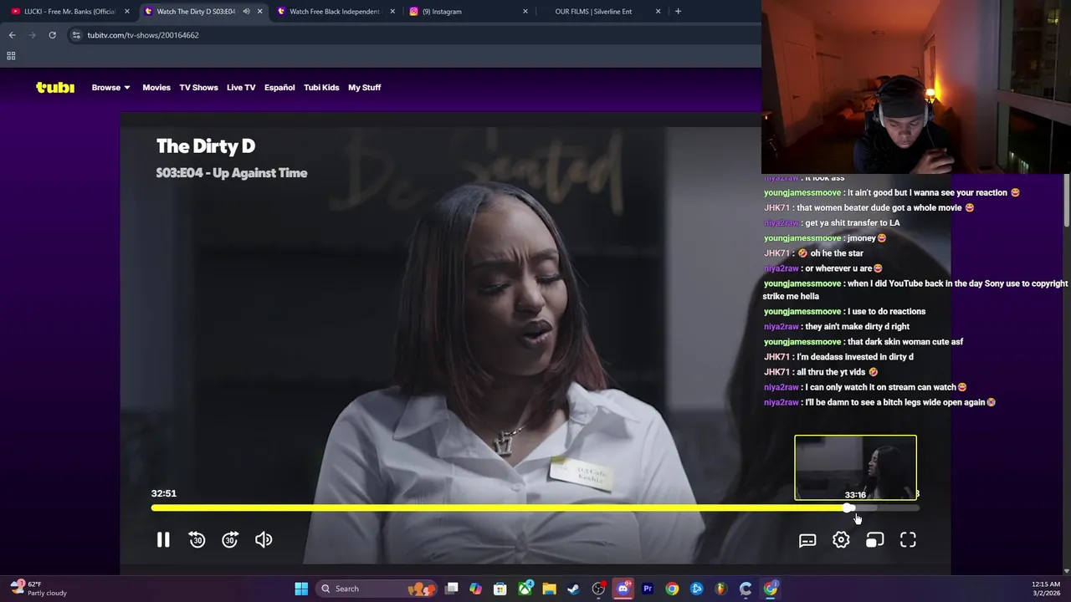
Task: Pause the video playback
Action: tap(163, 540)
